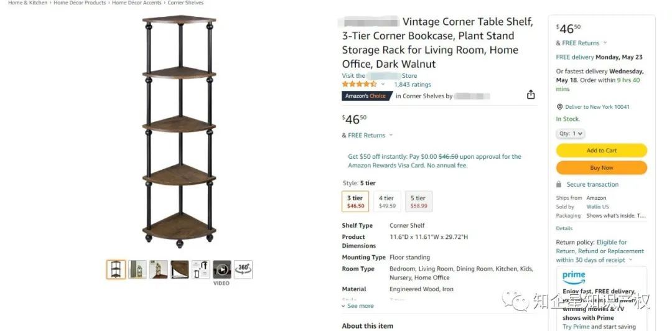Click the Add to Cart button
The width and height of the screenshot is (672, 331).
(601, 151)
